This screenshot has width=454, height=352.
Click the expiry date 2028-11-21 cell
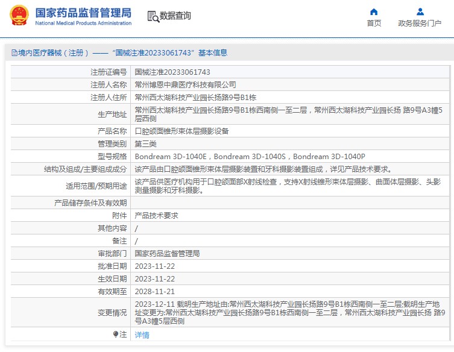[x=154, y=291]
